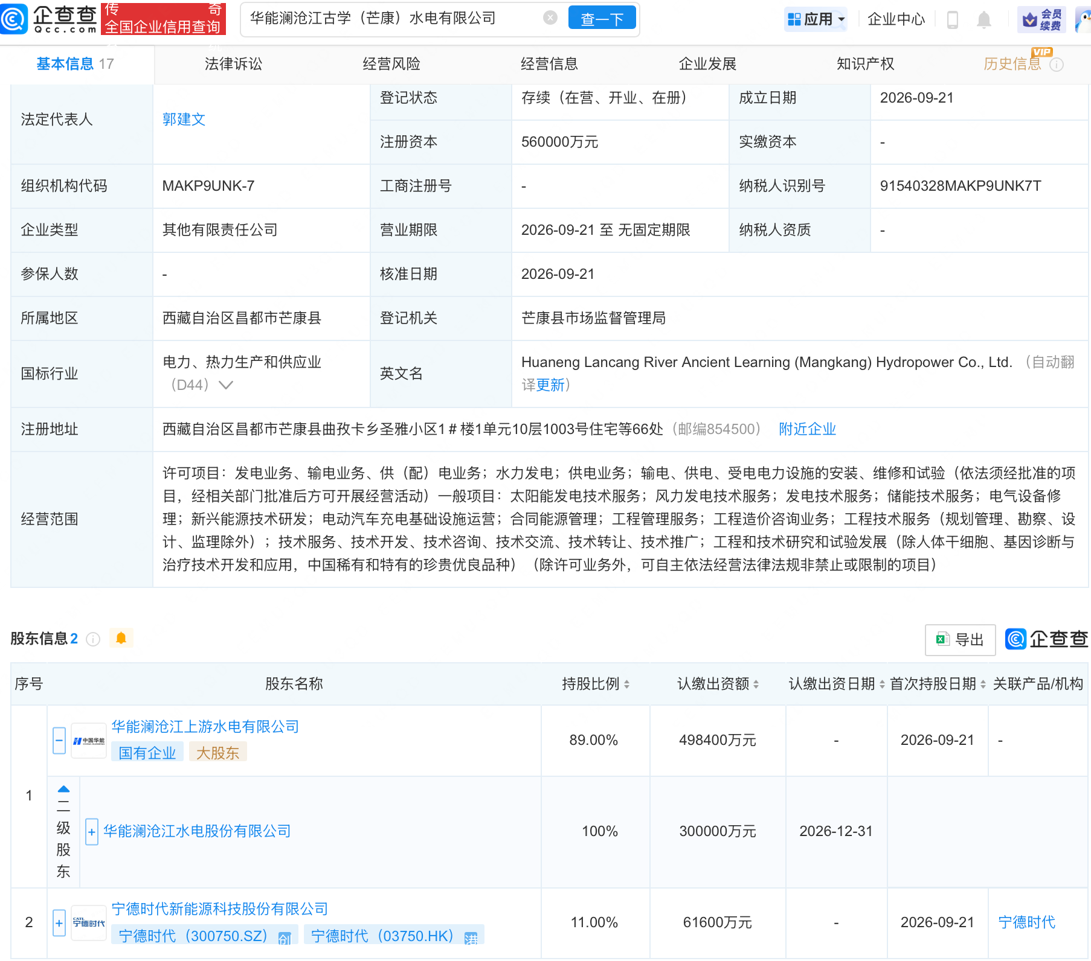Click the 300750.SZ stock tag icon
The height and width of the screenshot is (961, 1091).
285,937
